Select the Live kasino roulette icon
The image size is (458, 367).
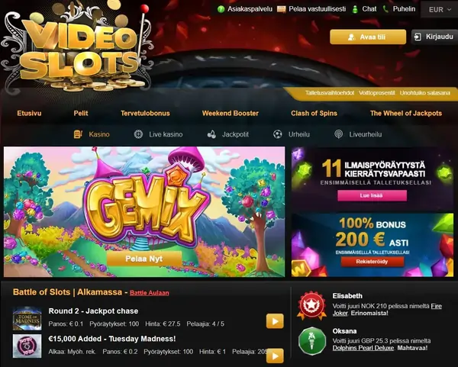click(x=138, y=134)
